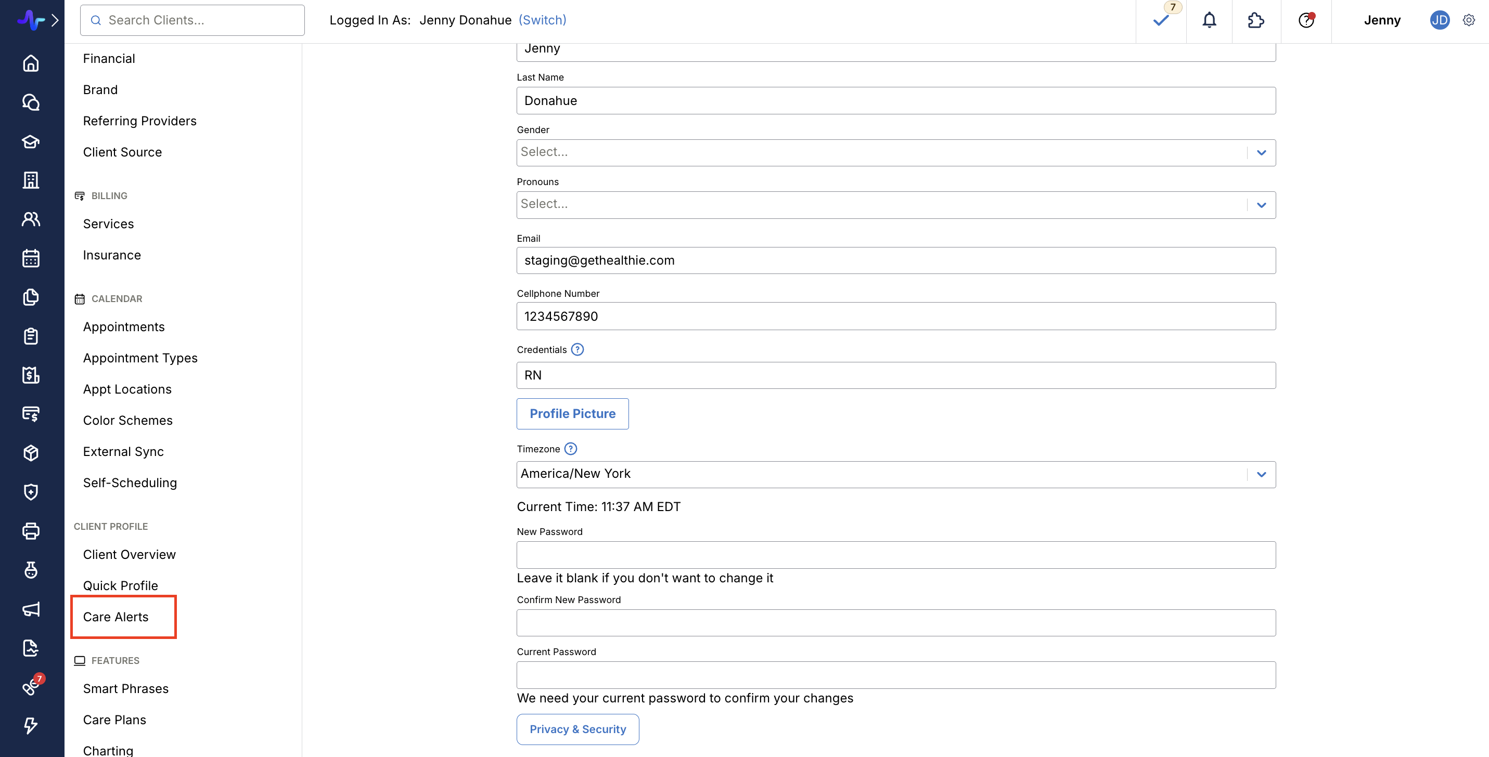The height and width of the screenshot is (757, 1489).
Task: Open the card payments sidebar icon
Action: [x=31, y=414]
